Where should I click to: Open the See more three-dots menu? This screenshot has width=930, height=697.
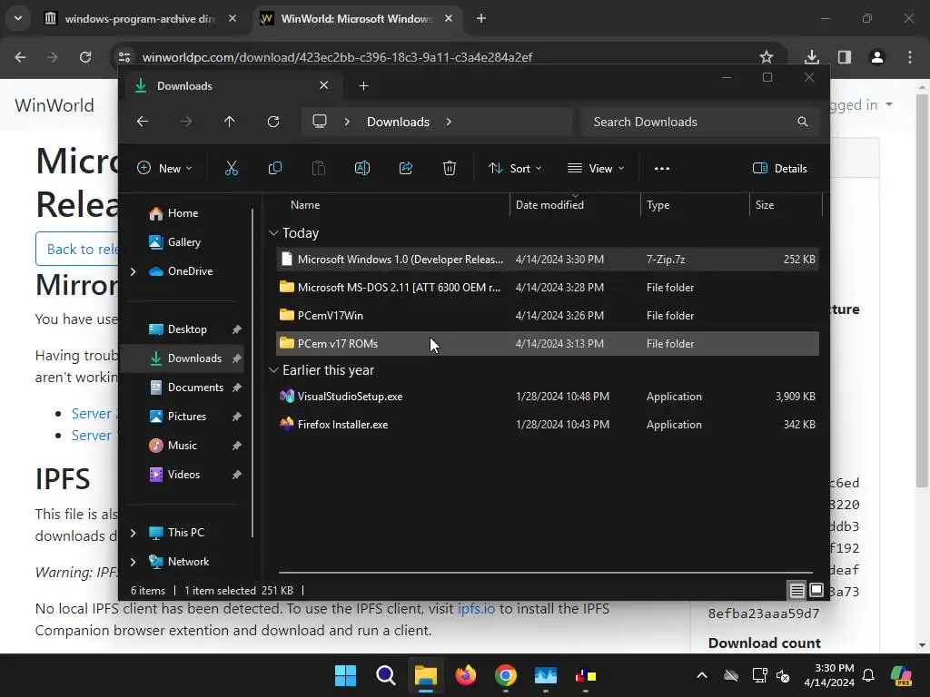pyautogui.click(x=662, y=168)
